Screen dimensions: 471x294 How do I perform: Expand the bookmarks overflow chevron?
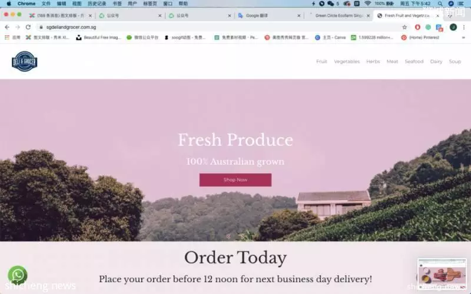(x=463, y=38)
